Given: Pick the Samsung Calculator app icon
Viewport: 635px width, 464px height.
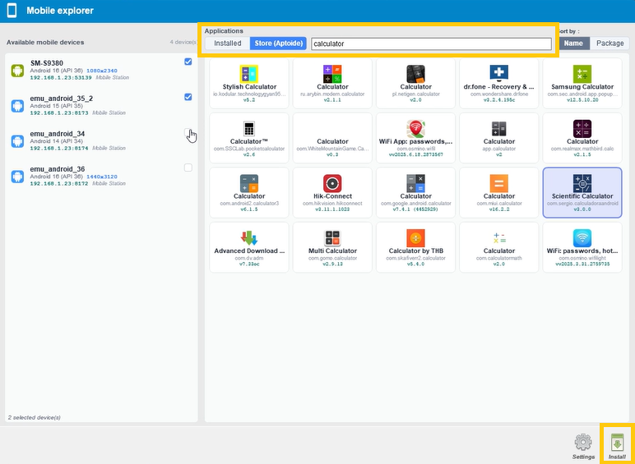Looking at the screenshot, I should 582,74.
